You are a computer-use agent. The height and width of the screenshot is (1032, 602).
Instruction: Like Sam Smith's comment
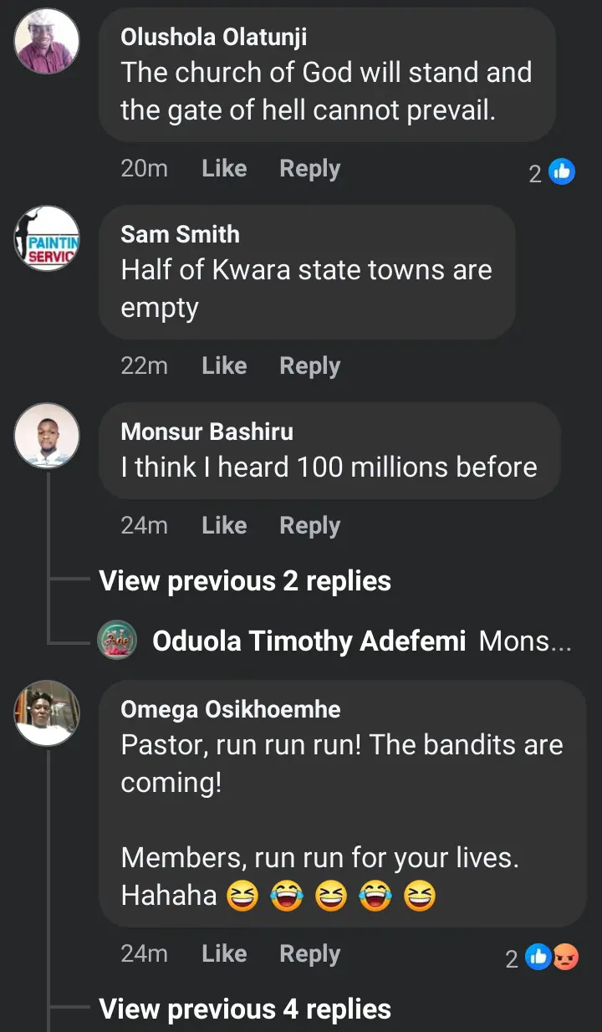pyautogui.click(x=224, y=366)
